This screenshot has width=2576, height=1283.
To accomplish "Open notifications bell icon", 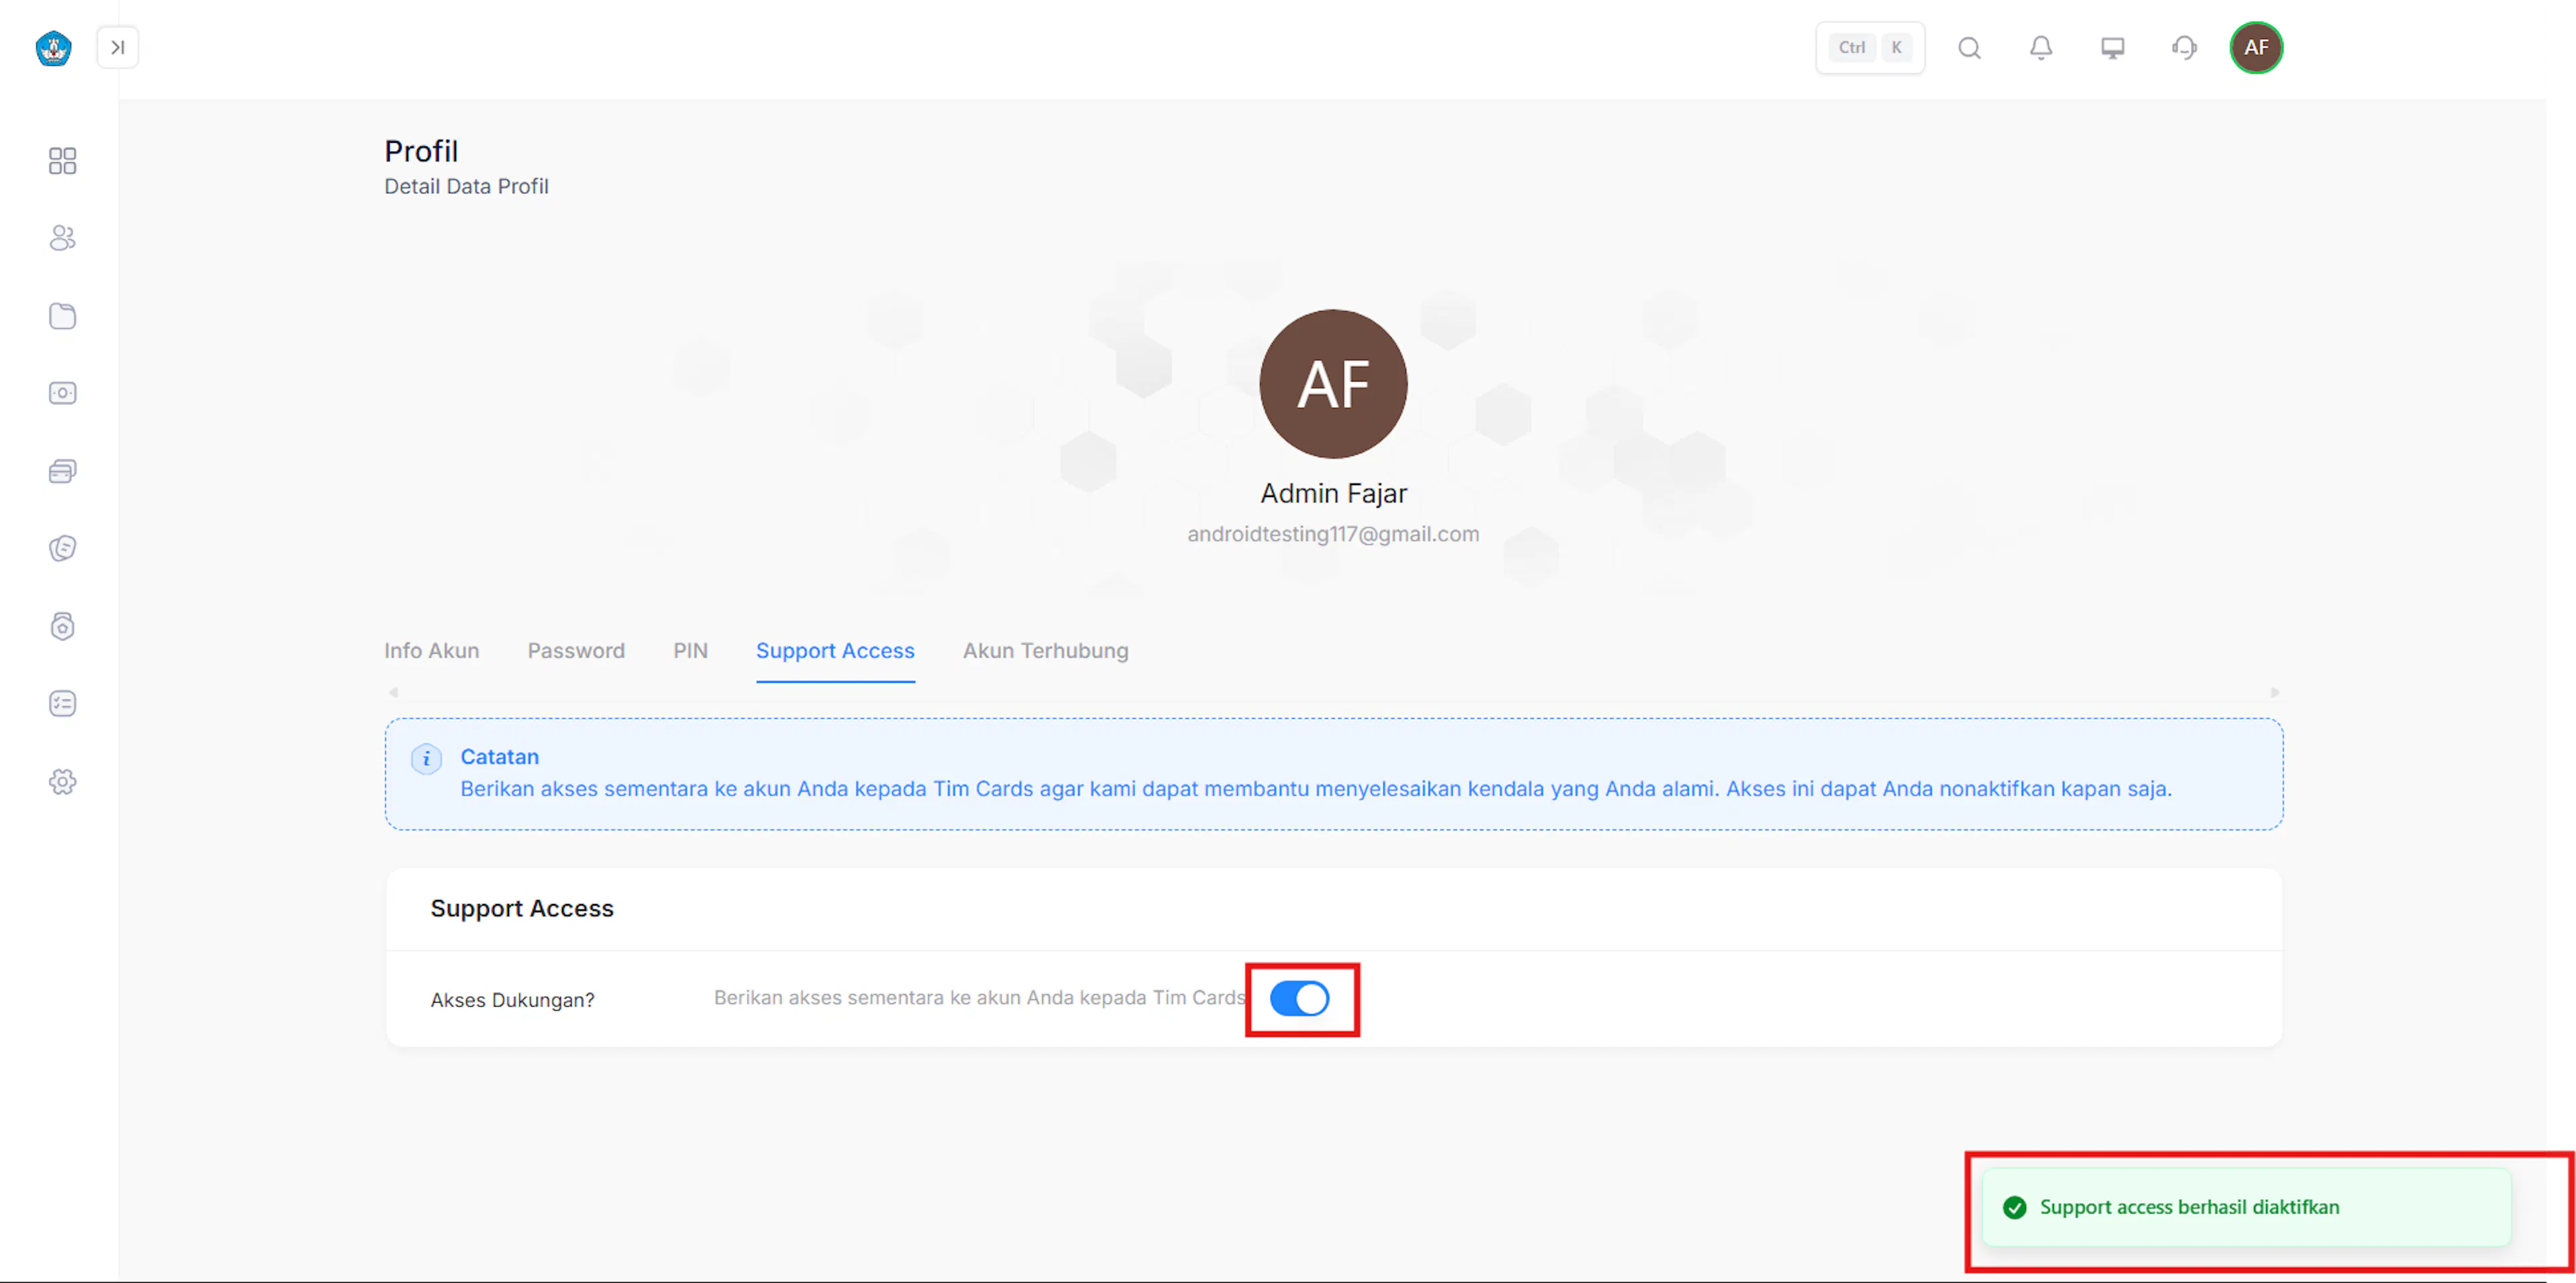I will 2041,47.
